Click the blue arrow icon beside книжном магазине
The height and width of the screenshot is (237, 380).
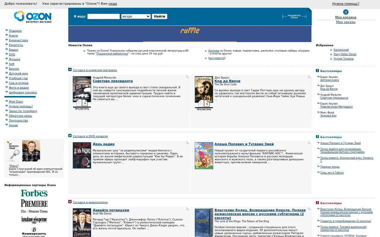pyautogui.click(x=70, y=70)
